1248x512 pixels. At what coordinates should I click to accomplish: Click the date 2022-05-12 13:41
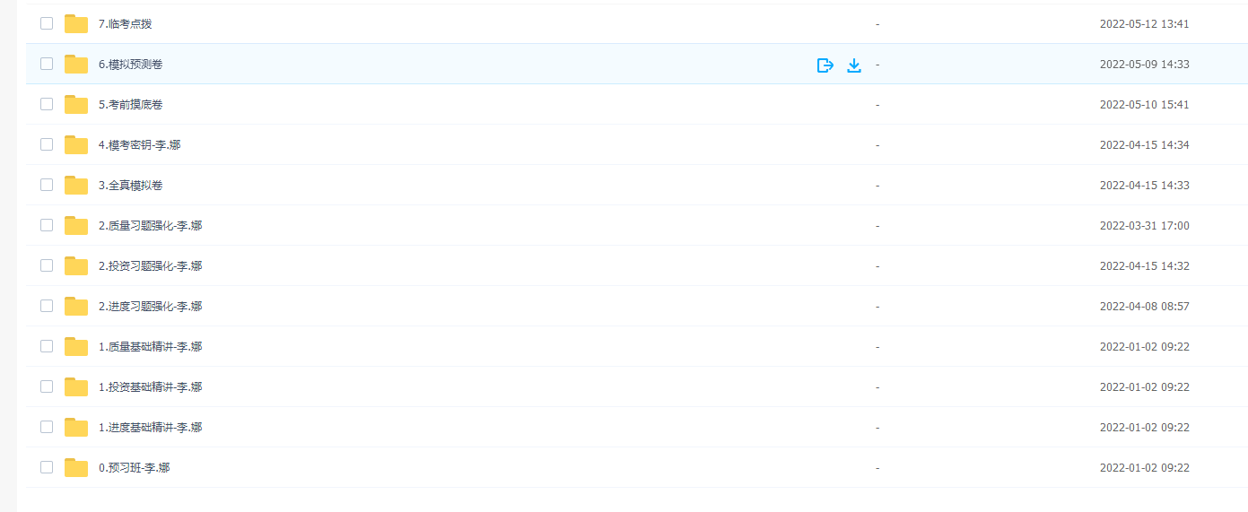1145,24
